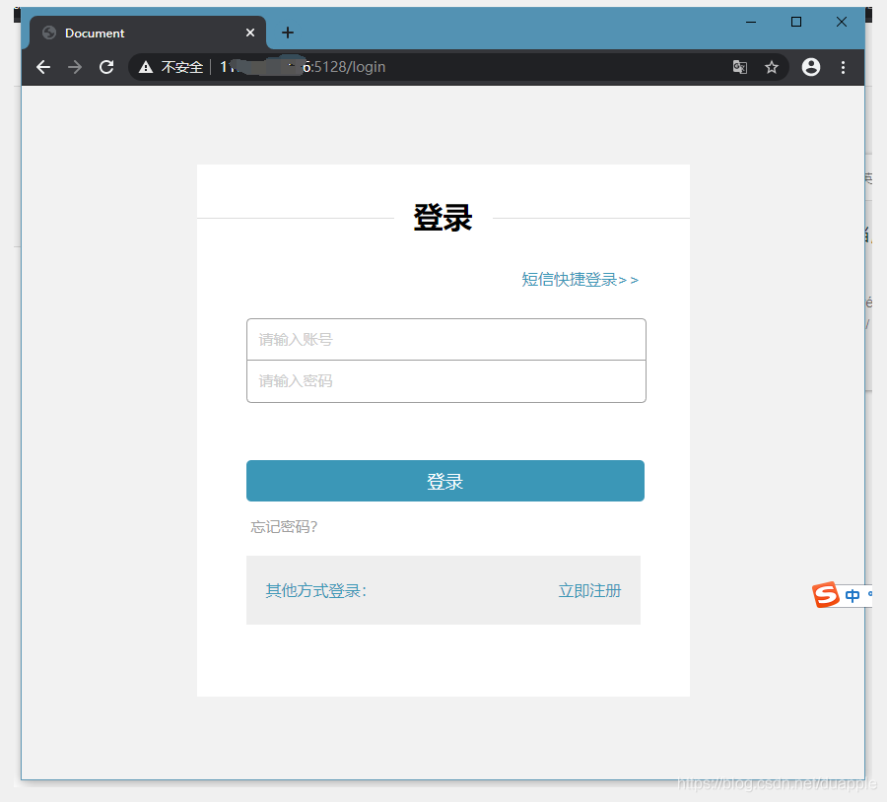Screen dimensions: 887x802
Task: Open the Chrome three-dot menu
Action: coord(843,67)
